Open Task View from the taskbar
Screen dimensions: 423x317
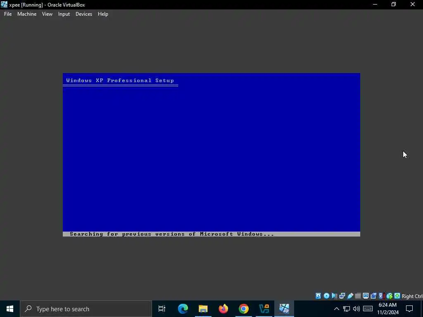pyautogui.click(x=162, y=309)
